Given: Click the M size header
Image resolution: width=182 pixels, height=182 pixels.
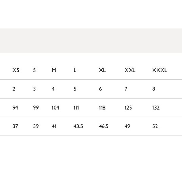Looking at the screenshot, I should pos(54,70).
